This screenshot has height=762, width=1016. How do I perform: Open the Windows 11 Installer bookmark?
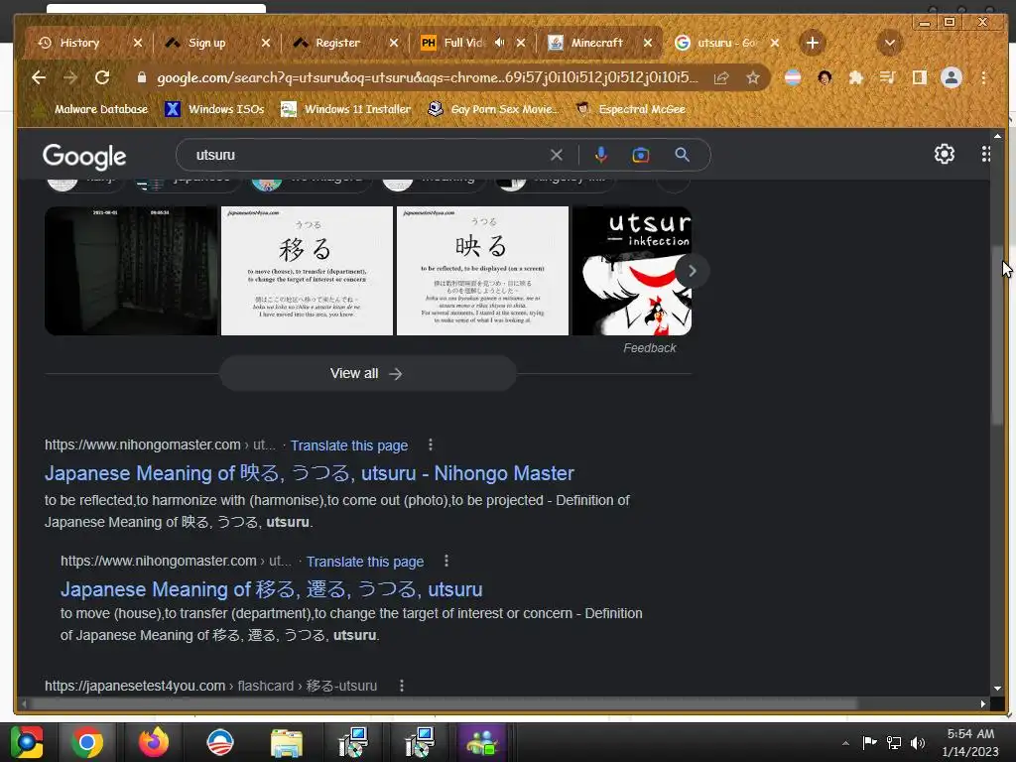pos(346,109)
